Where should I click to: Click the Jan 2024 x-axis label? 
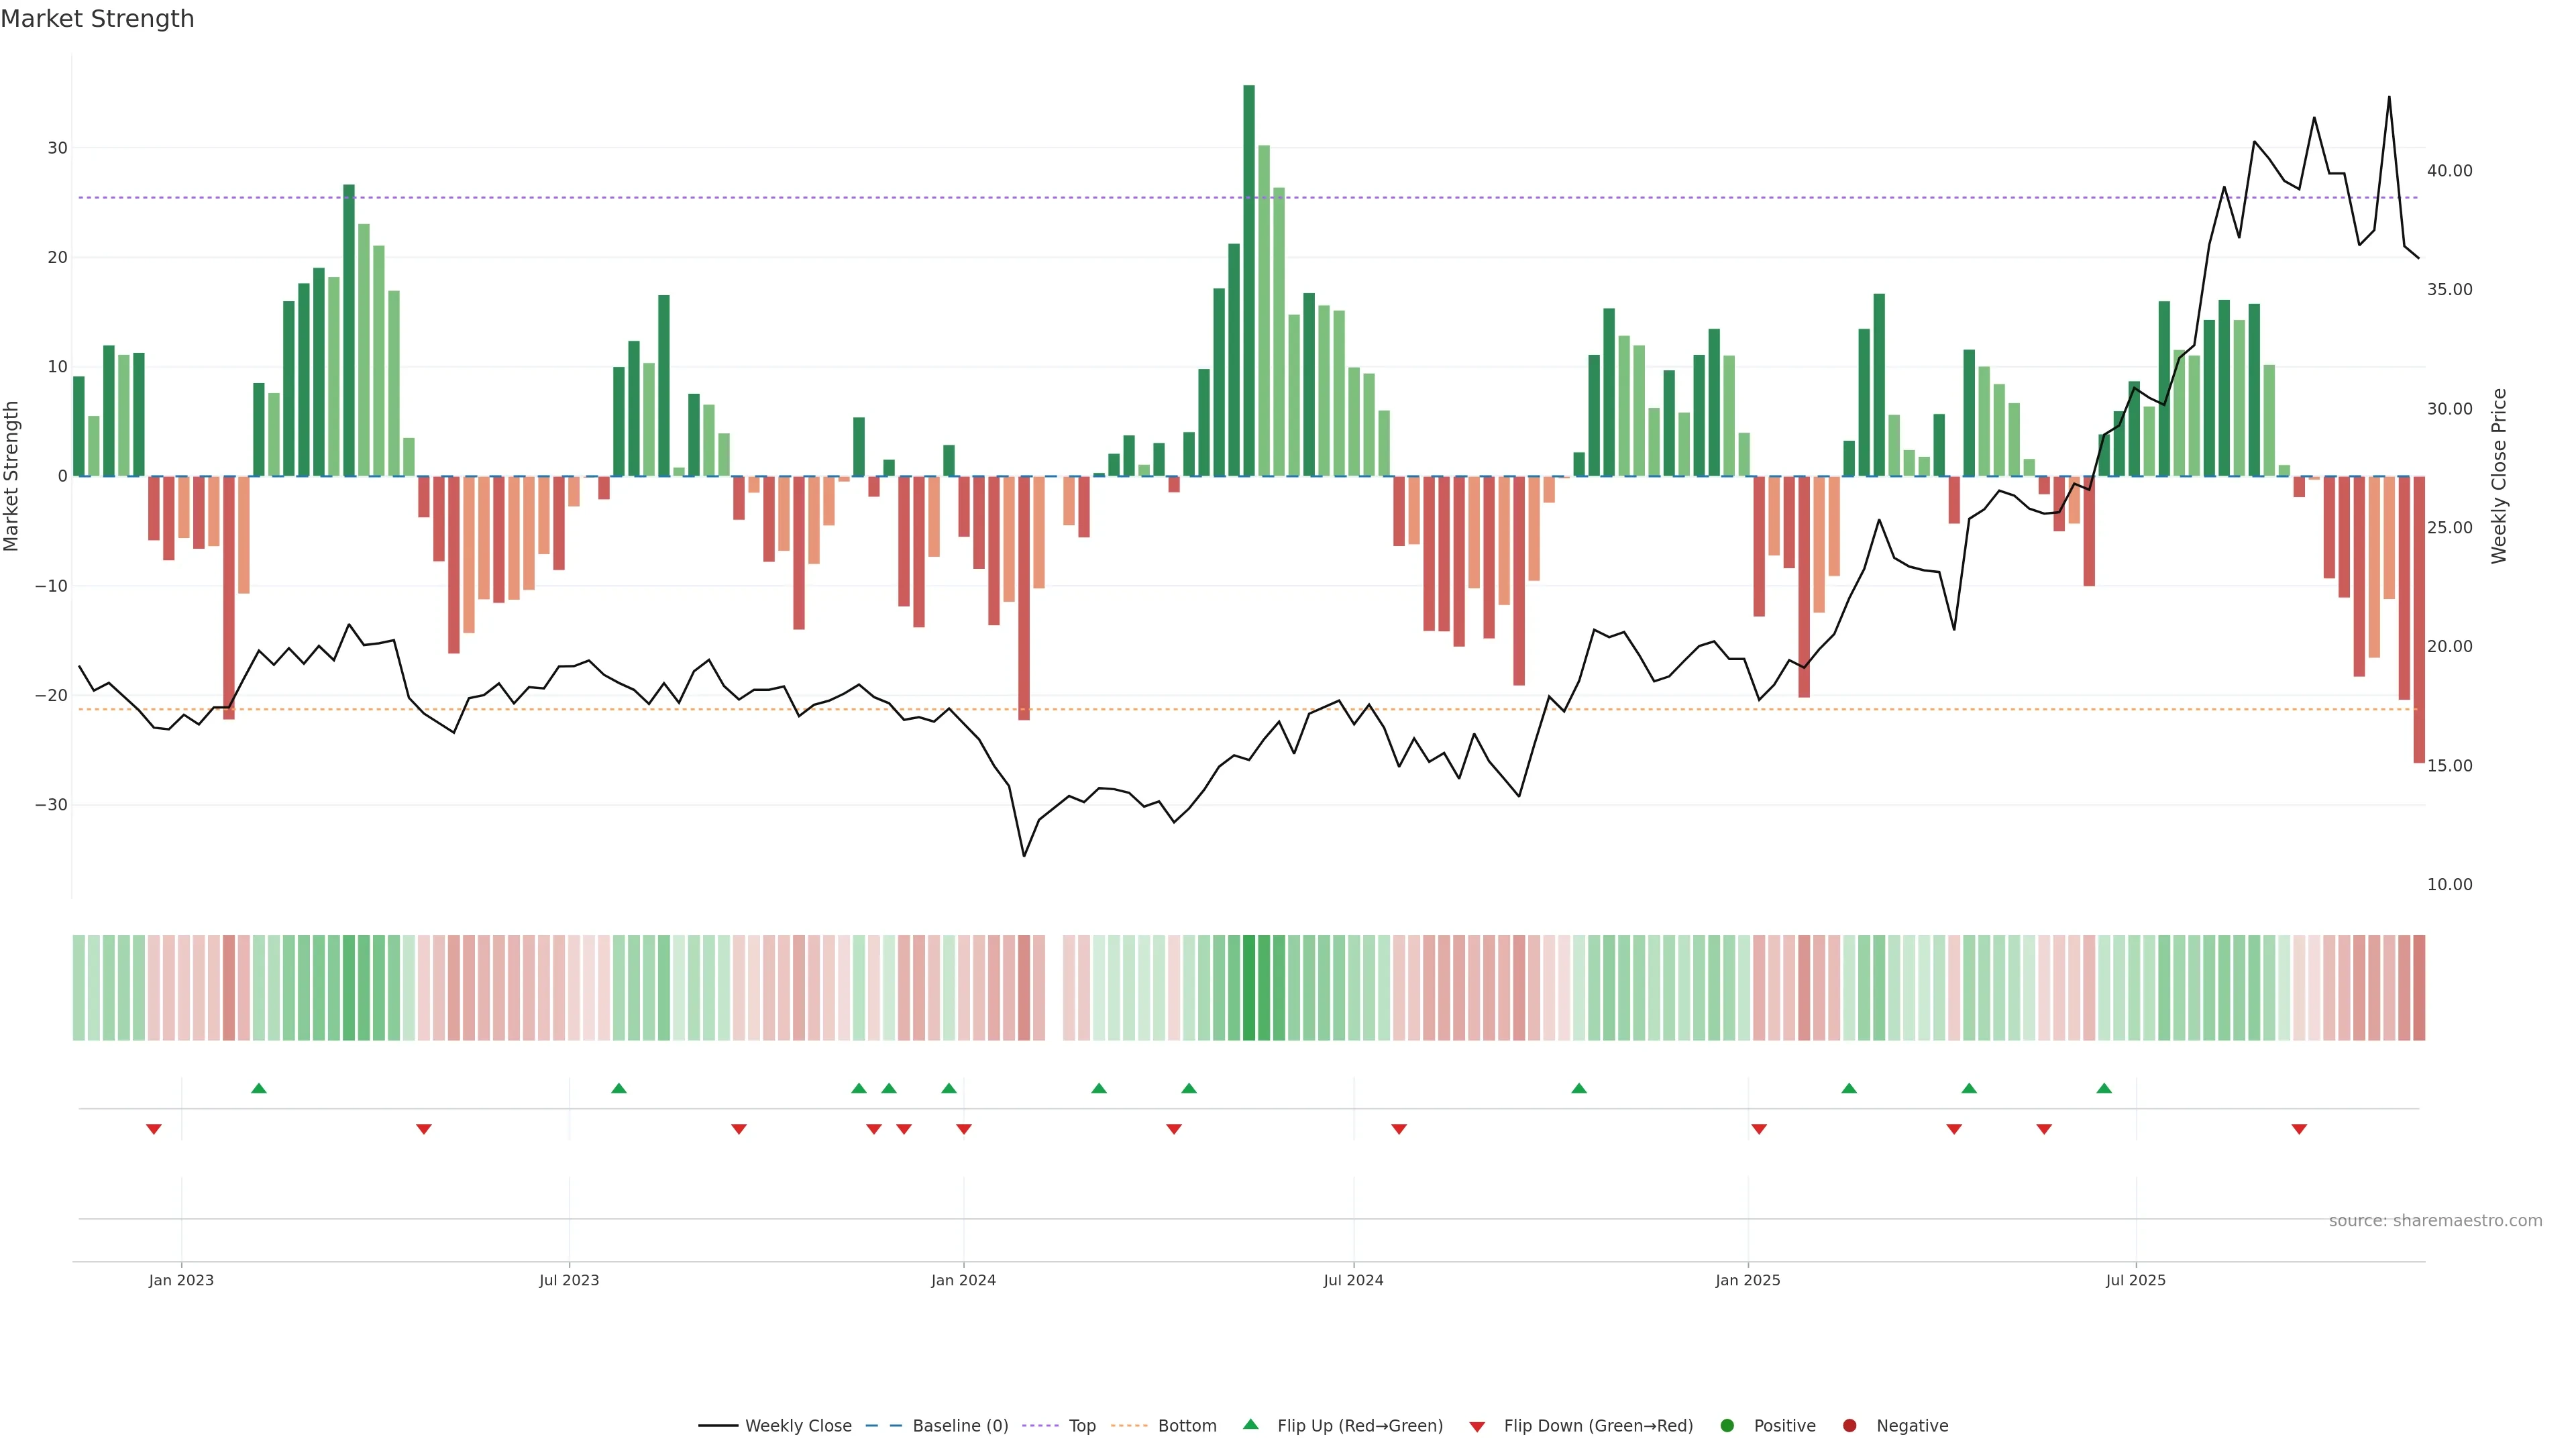click(963, 1280)
